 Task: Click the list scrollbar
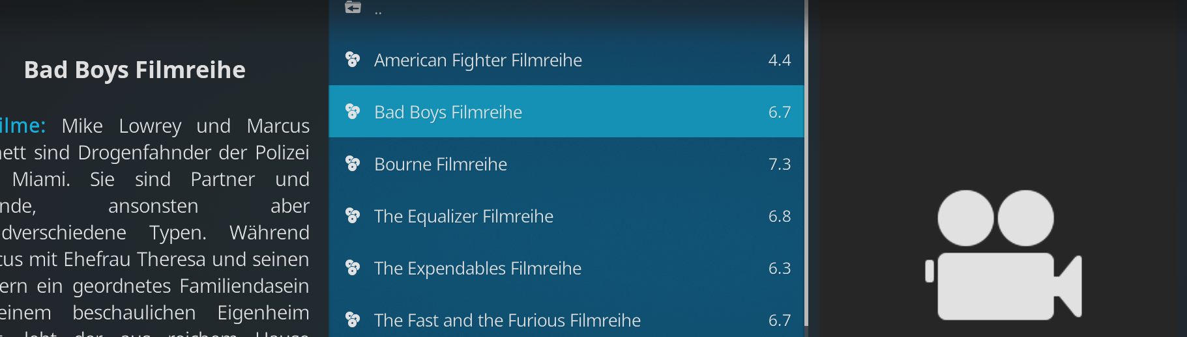[806, 163]
